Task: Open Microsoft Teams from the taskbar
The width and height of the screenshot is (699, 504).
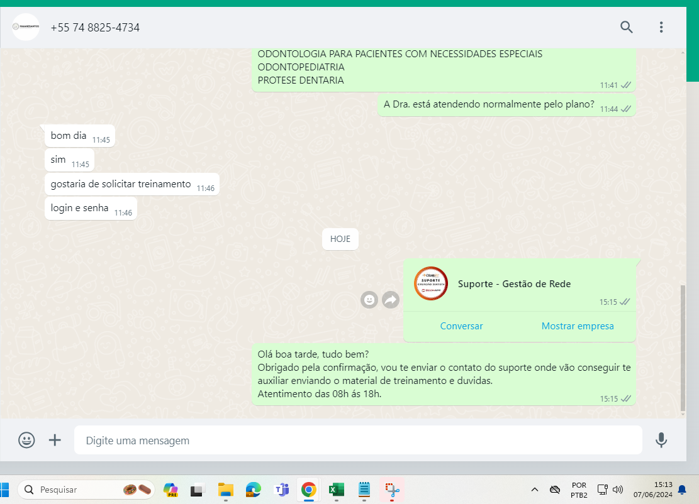Action: [281, 490]
